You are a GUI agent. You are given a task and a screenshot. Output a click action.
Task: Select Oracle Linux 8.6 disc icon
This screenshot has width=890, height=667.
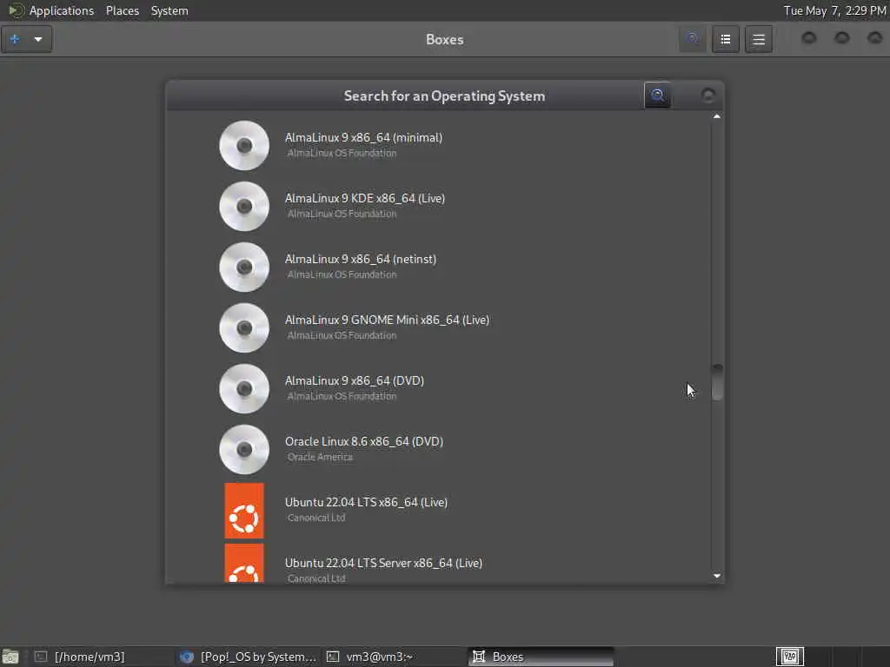coord(244,449)
